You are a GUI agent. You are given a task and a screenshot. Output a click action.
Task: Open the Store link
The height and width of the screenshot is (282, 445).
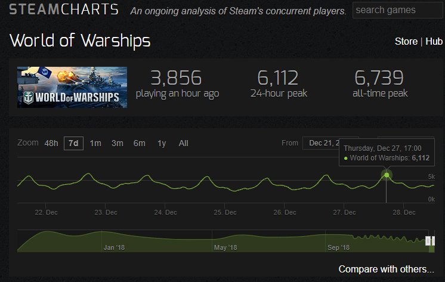(x=406, y=41)
